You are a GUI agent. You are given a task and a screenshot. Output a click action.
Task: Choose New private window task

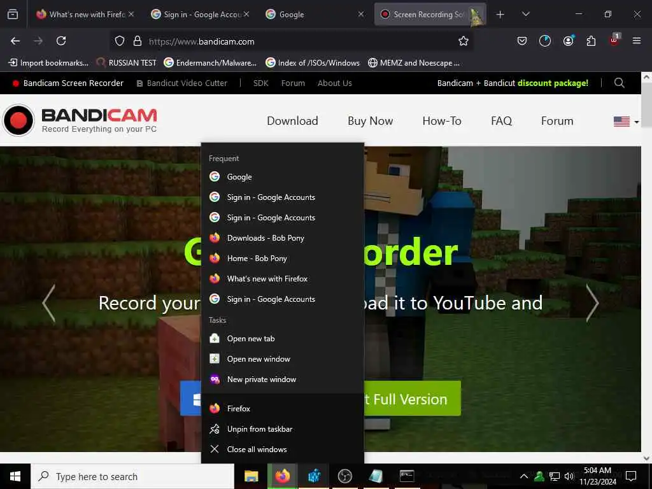click(x=282, y=379)
